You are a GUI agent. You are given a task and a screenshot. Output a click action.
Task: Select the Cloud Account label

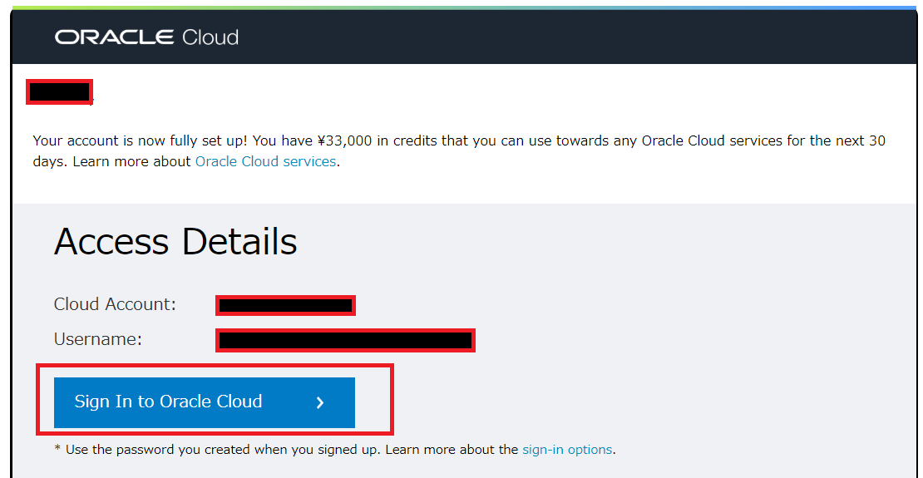tap(115, 304)
